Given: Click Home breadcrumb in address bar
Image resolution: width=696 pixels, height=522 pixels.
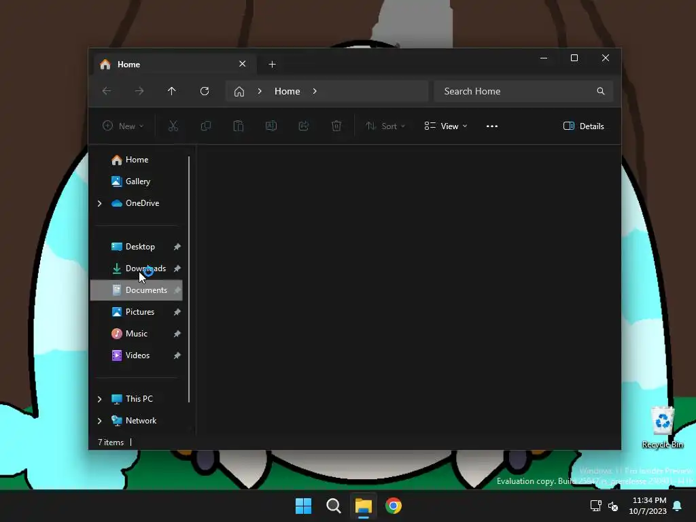Looking at the screenshot, I should [x=288, y=91].
